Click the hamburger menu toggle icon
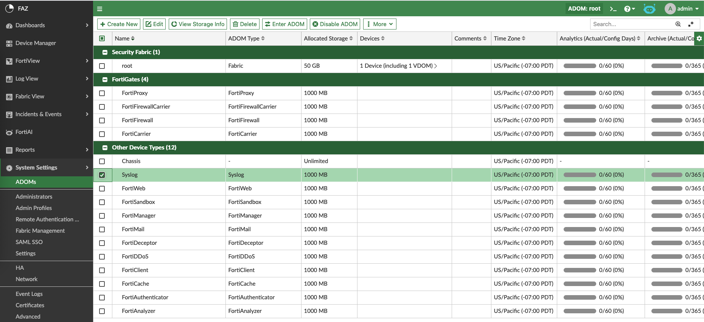This screenshot has height=322, width=704. pyautogui.click(x=100, y=9)
